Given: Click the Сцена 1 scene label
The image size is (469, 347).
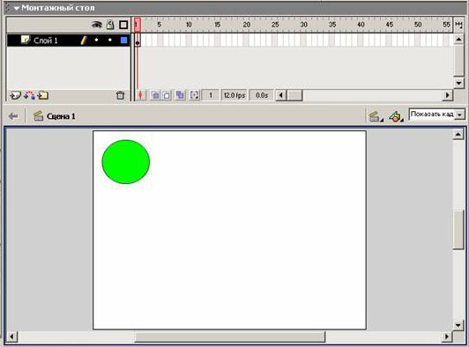Looking at the screenshot, I should click(x=61, y=116).
